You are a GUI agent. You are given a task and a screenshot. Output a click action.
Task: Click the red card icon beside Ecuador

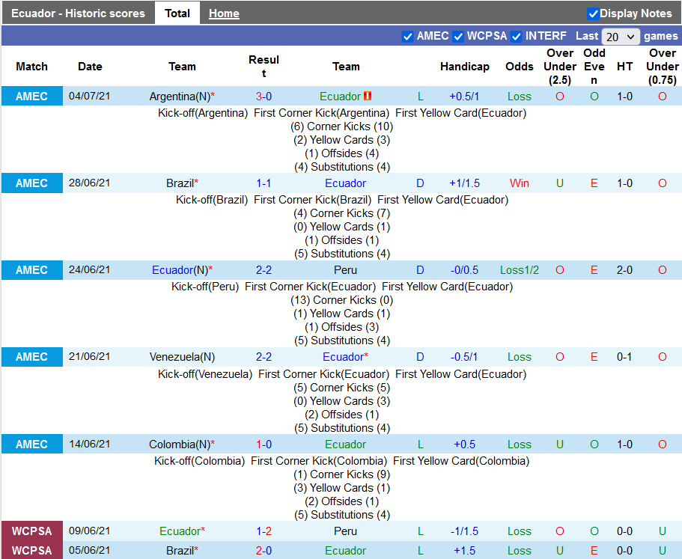(x=368, y=97)
